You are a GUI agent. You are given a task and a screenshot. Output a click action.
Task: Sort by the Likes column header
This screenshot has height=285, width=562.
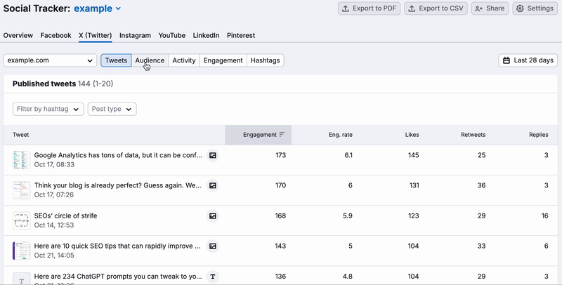412,135
